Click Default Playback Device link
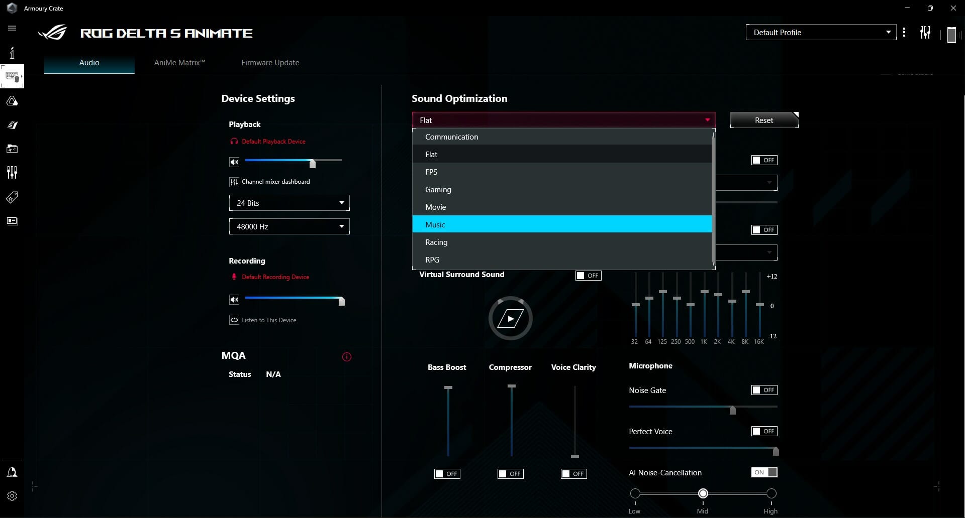Image resolution: width=965 pixels, height=518 pixels. click(273, 142)
